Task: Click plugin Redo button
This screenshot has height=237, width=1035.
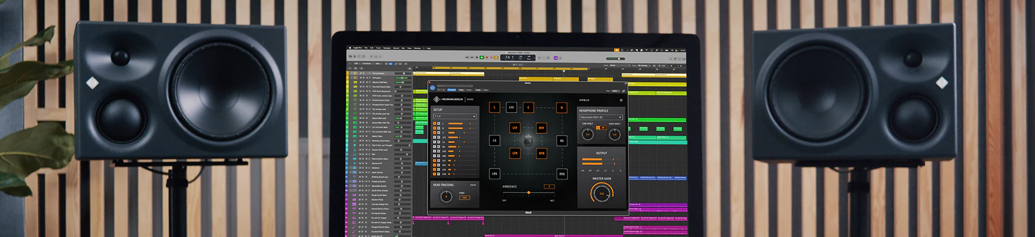Action: [486, 90]
